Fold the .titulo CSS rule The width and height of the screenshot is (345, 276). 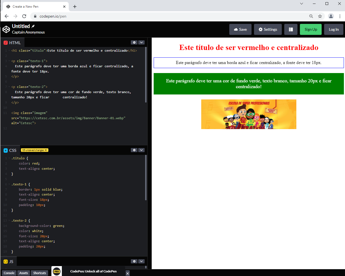(9, 158)
